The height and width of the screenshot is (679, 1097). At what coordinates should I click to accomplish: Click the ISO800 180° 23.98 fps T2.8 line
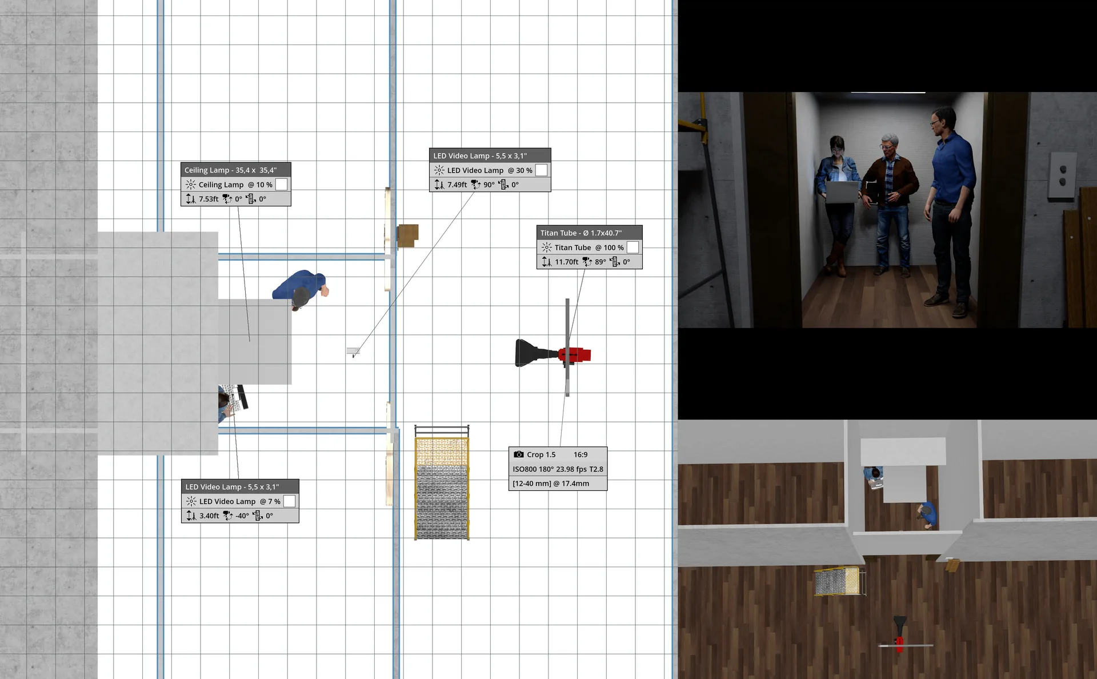558,469
